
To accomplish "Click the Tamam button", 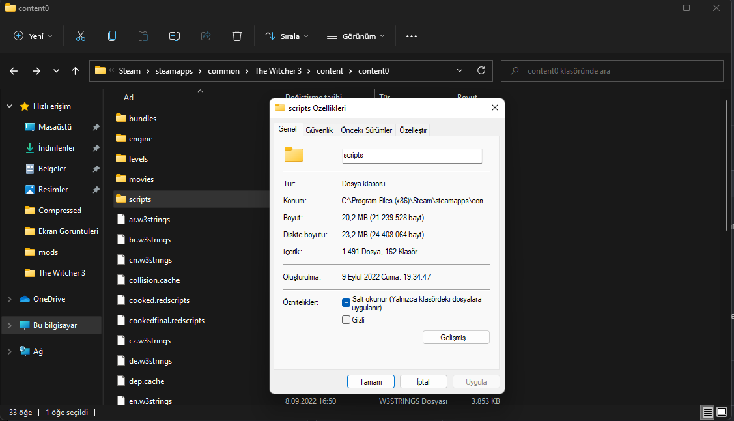I will pos(371,382).
